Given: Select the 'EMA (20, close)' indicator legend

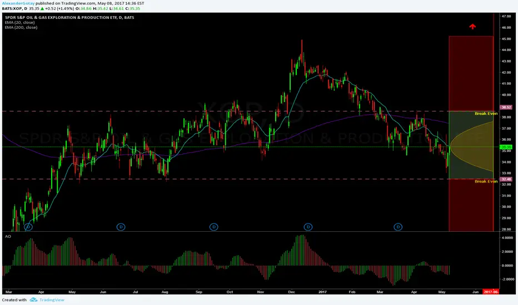Looking at the screenshot, I should [x=19, y=22].
